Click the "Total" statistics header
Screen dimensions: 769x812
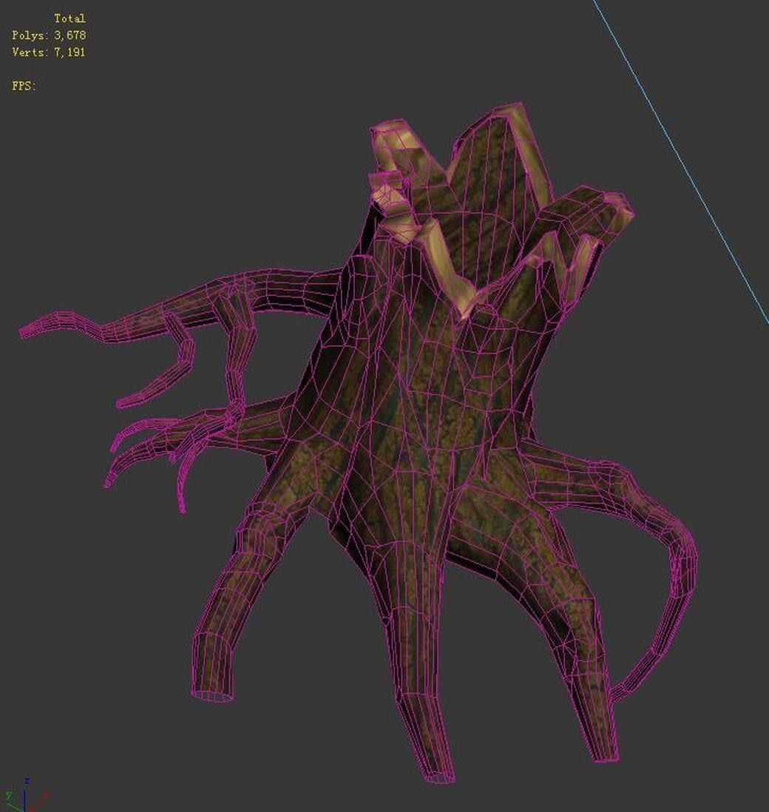[x=70, y=18]
